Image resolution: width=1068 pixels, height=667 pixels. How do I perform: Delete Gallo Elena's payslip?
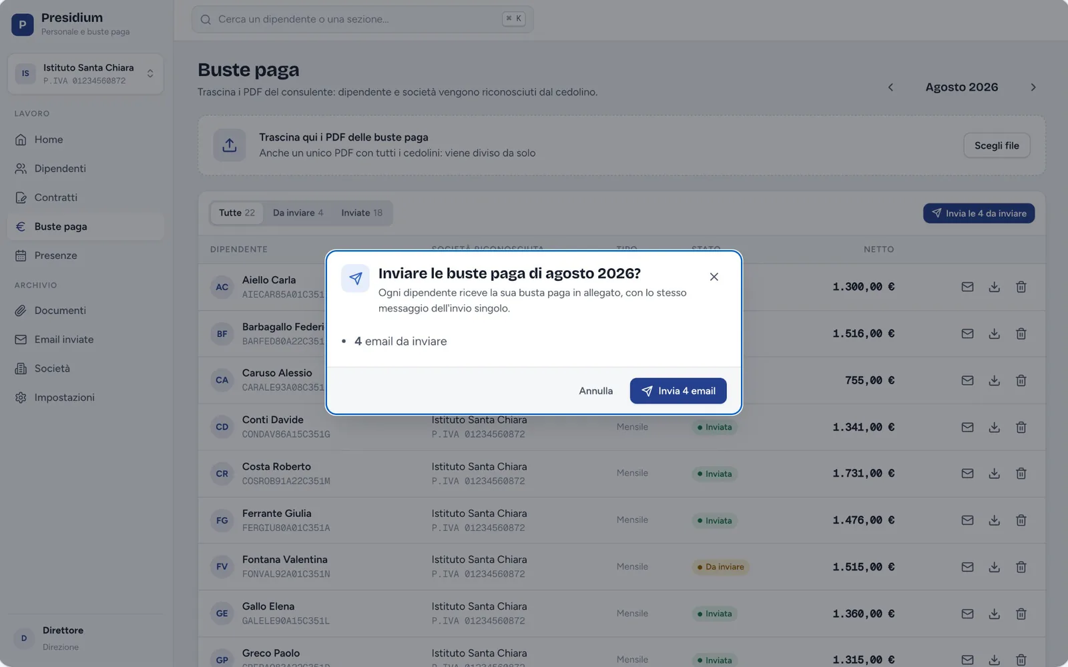click(x=1021, y=614)
